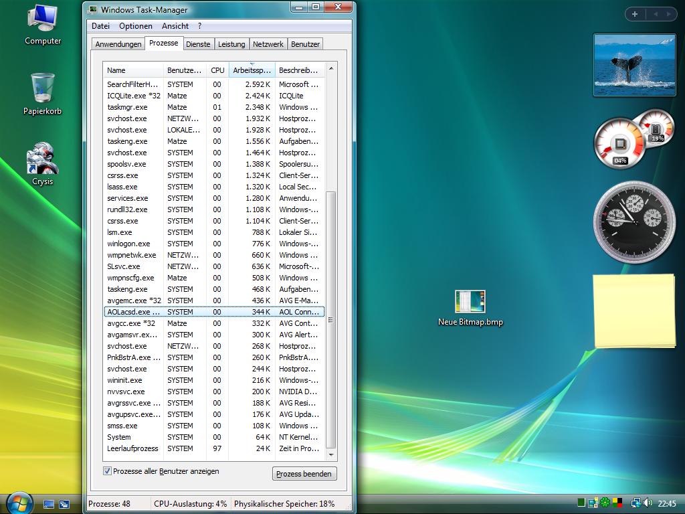Select the avgcc.exe *32 process row
The height and width of the screenshot is (514, 685).
[214, 323]
